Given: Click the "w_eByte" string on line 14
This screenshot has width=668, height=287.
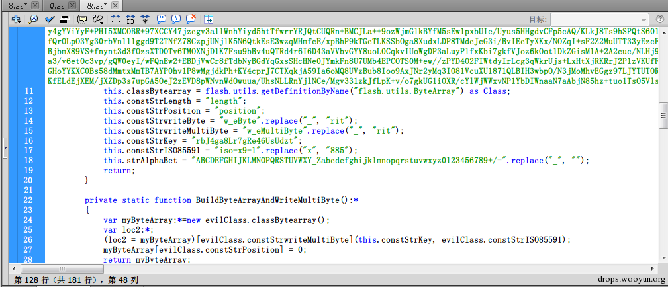Looking at the screenshot, I should (241, 120).
